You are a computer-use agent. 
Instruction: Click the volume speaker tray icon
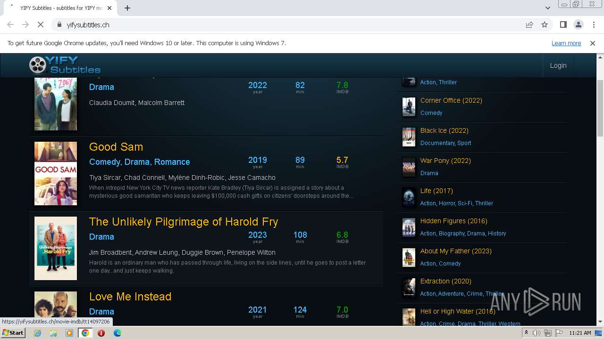(x=537, y=333)
